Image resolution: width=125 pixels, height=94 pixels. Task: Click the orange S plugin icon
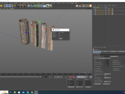click(x=91, y=6)
